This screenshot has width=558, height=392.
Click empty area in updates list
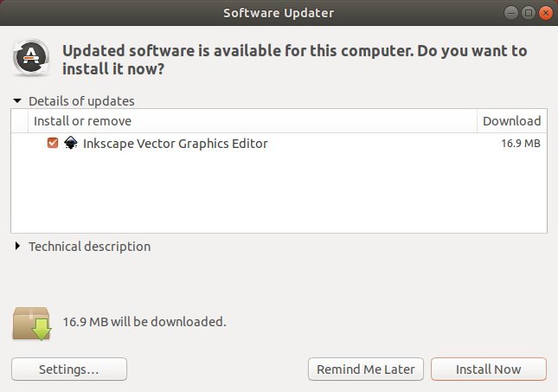(277, 195)
